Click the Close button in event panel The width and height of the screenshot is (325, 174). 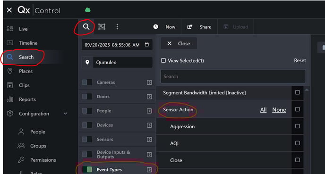(179, 43)
